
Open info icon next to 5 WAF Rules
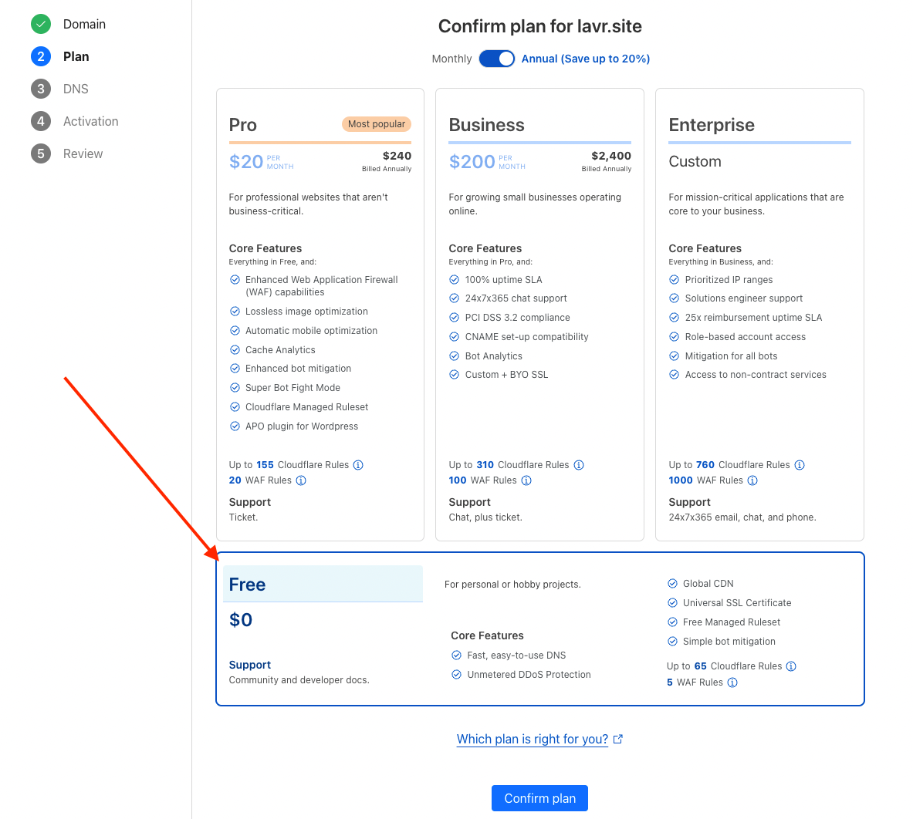pos(732,682)
